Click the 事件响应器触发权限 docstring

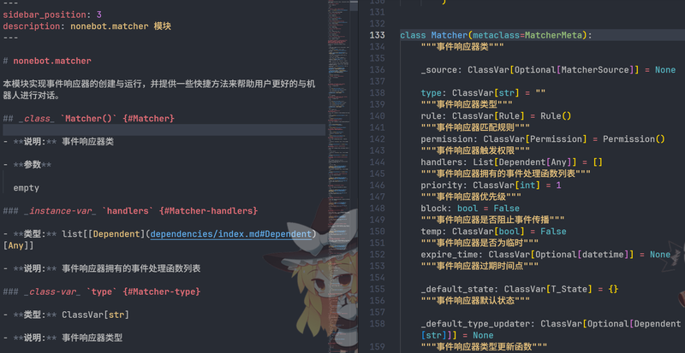tap(475, 150)
